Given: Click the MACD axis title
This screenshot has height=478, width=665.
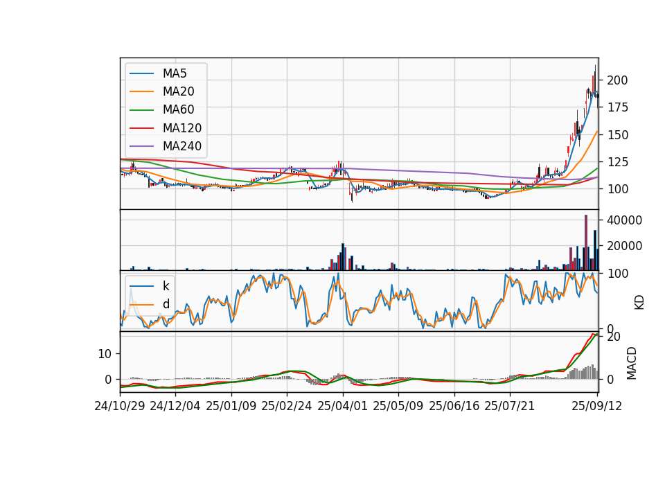Looking at the screenshot, I should click(632, 363).
